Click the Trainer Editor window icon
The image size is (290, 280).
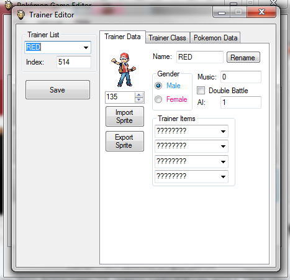coord(21,15)
